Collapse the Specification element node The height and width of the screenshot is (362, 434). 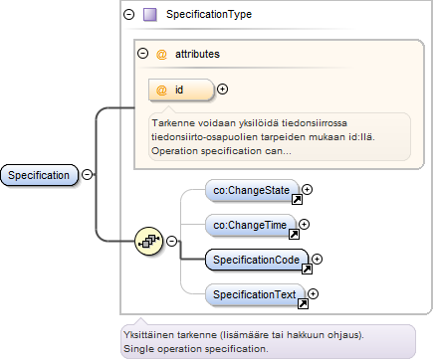pos(87,174)
